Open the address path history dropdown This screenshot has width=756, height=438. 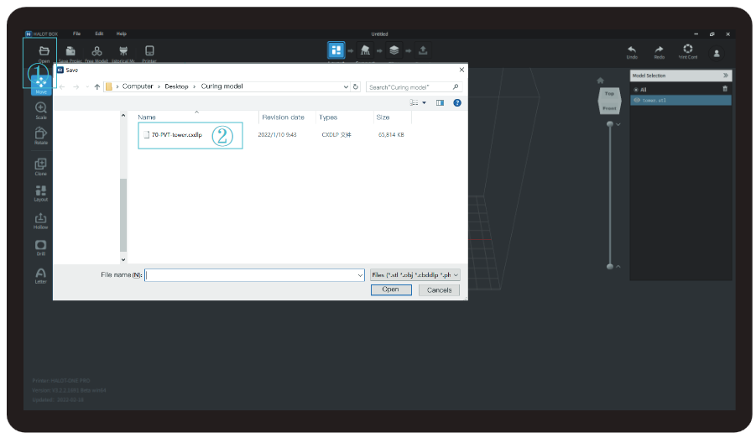tap(346, 86)
